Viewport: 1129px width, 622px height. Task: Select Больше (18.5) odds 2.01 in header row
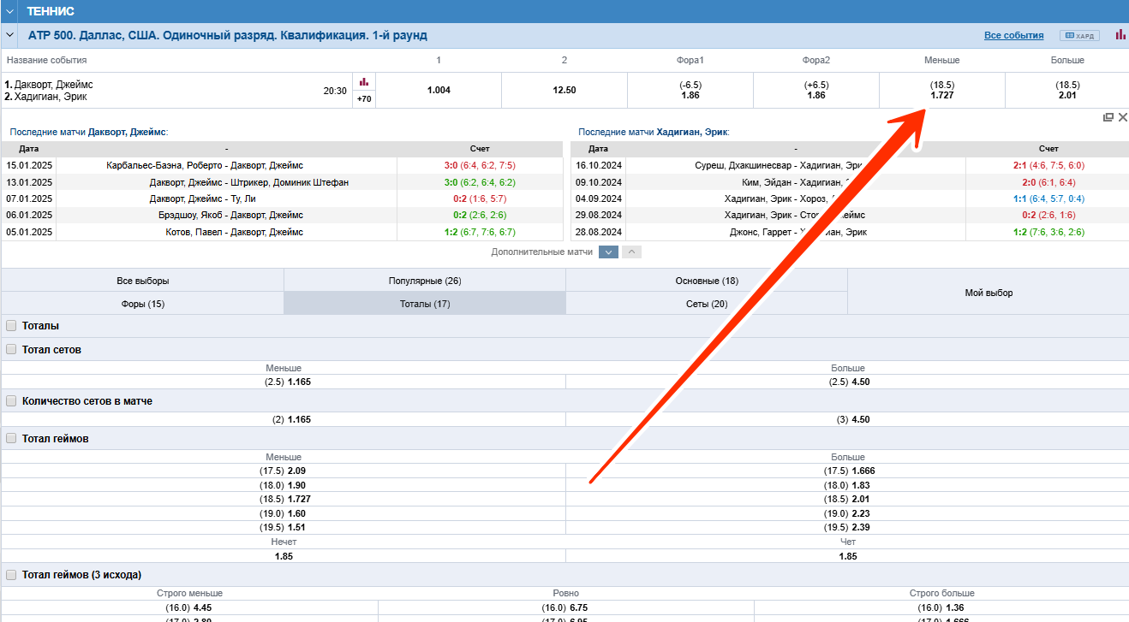pos(1067,90)
